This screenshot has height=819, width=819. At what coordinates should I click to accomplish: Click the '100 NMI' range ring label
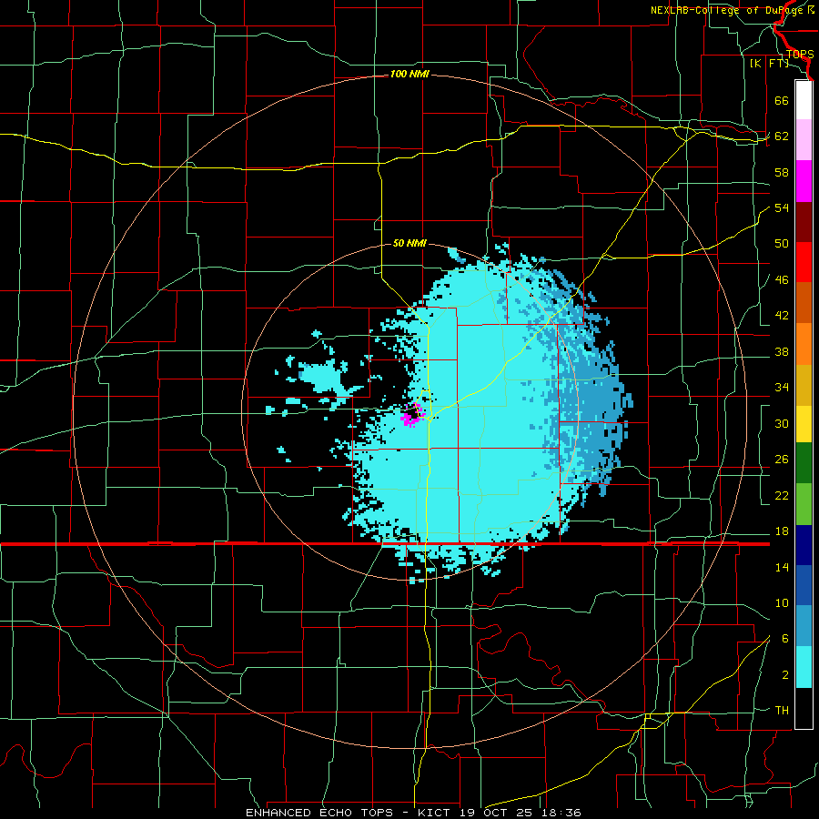[x=409, y=75]
